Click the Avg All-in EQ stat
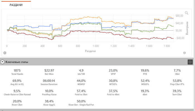The image size is (195, 111). tap(17, 82)
